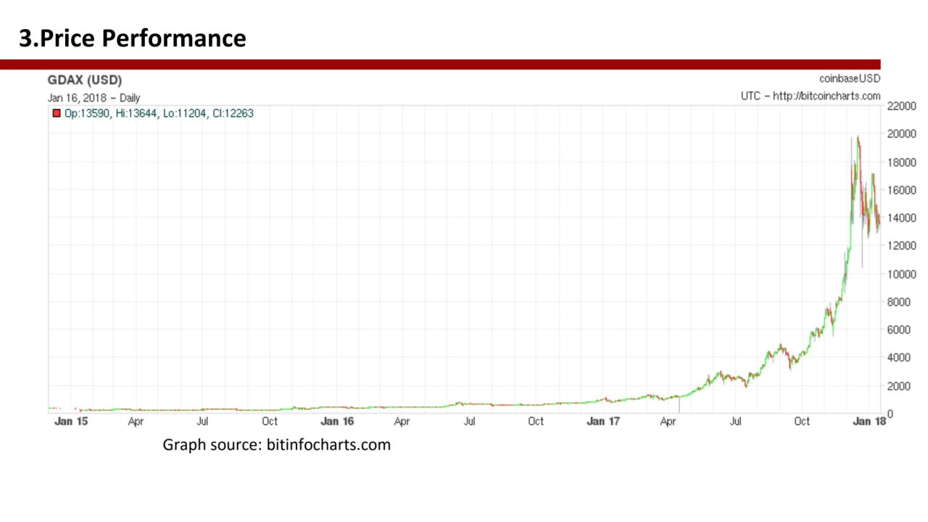Click the 6000 y-axis label
This screenshot has height=522, width=928.
[899, 330]
